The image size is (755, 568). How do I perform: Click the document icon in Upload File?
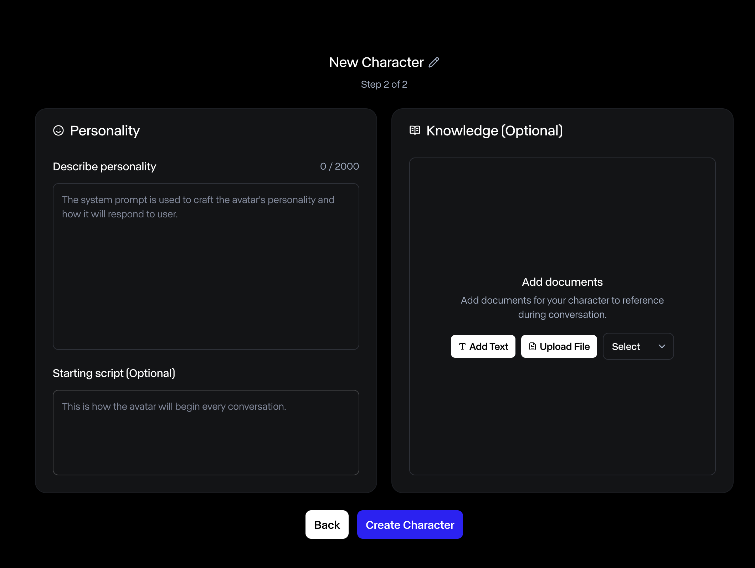[532, 346]
